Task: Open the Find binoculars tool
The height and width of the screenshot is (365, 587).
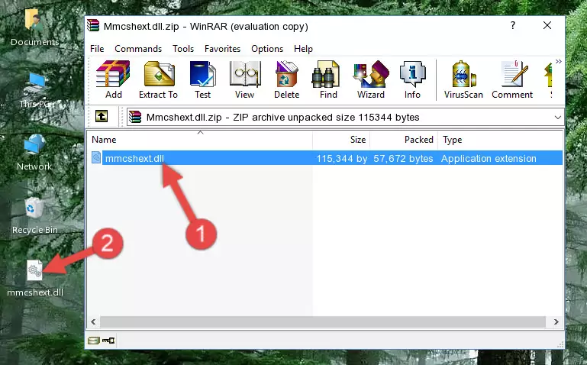Action: [x=328, y=79]
